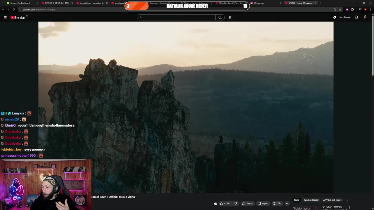Save the video with Kaydet
374x210 pixels.
click(x=263, y=204)
